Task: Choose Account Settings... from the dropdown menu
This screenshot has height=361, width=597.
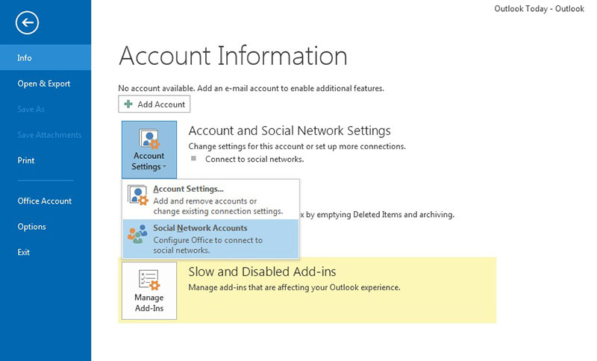Action: tap(210, 200)
